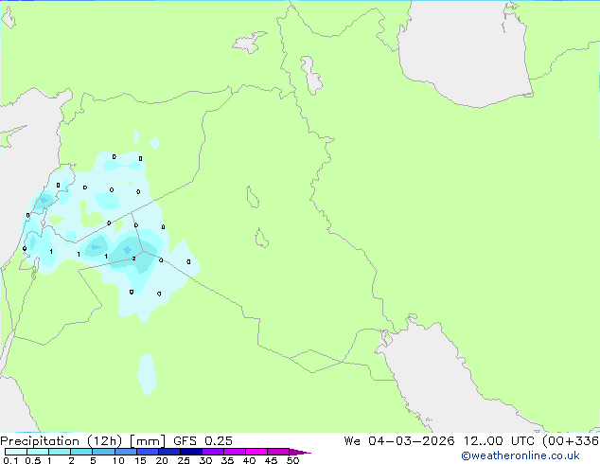Click the "We 04-03-2026" date text
The image size is (600, 464).
pos(399,441)
